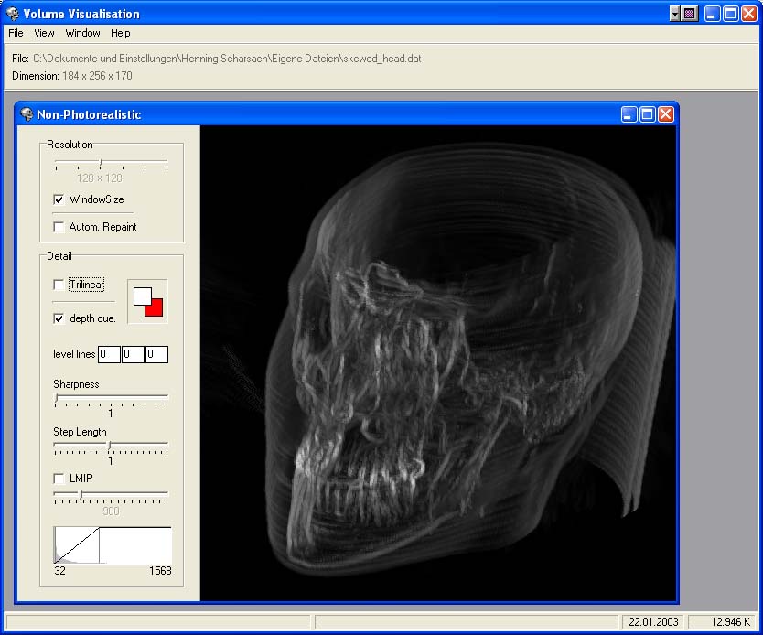Viewport: 763px width, 635px height.
Task: Open the Window menu
Action: point(82,33)
